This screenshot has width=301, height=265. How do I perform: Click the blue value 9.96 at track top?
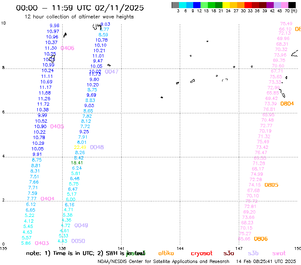(x=55, y=26)
